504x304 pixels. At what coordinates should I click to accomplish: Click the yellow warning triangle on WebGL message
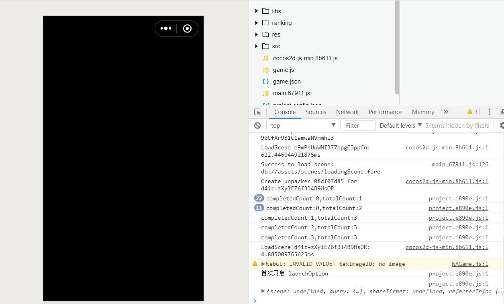click(x=255, y=264)
